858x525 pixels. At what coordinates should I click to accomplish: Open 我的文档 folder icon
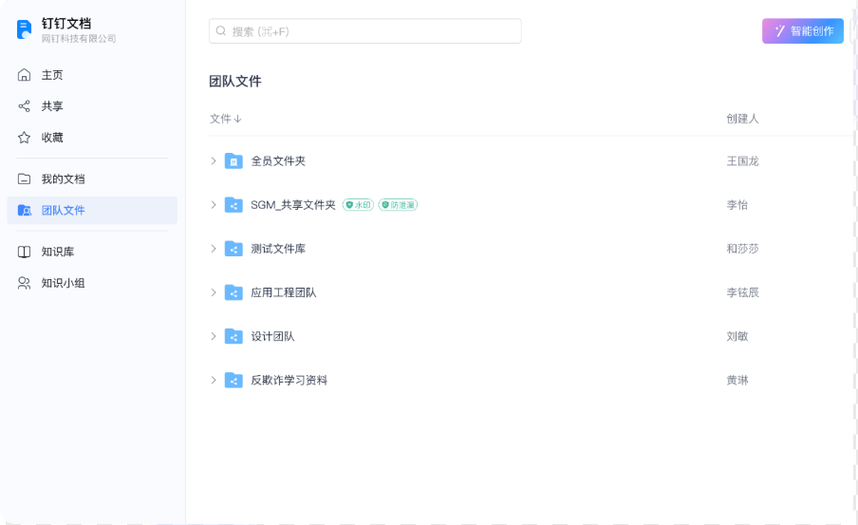(x=24, y=179)
